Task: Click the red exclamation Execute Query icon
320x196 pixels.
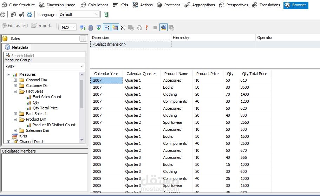Action: (x=146, y=27)
